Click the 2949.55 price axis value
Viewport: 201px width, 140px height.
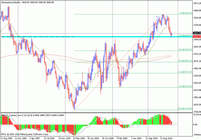(x=197, y=40)
